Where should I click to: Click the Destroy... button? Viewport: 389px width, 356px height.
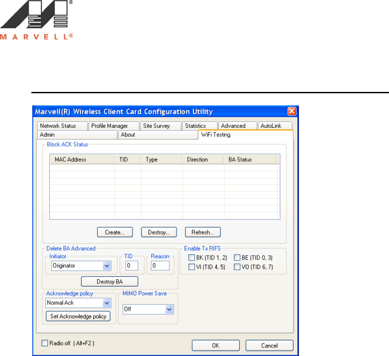[159, 232]
